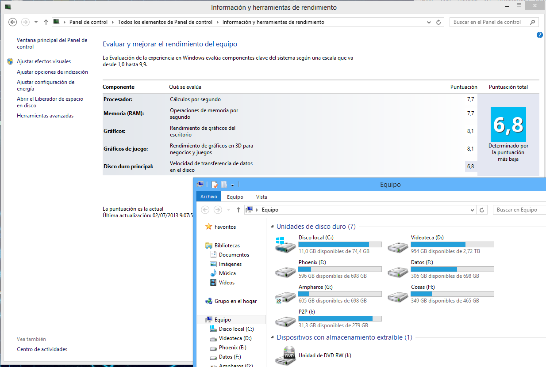Click 'Buscar en el Panel de control' search box

click(x=494, y=22)
